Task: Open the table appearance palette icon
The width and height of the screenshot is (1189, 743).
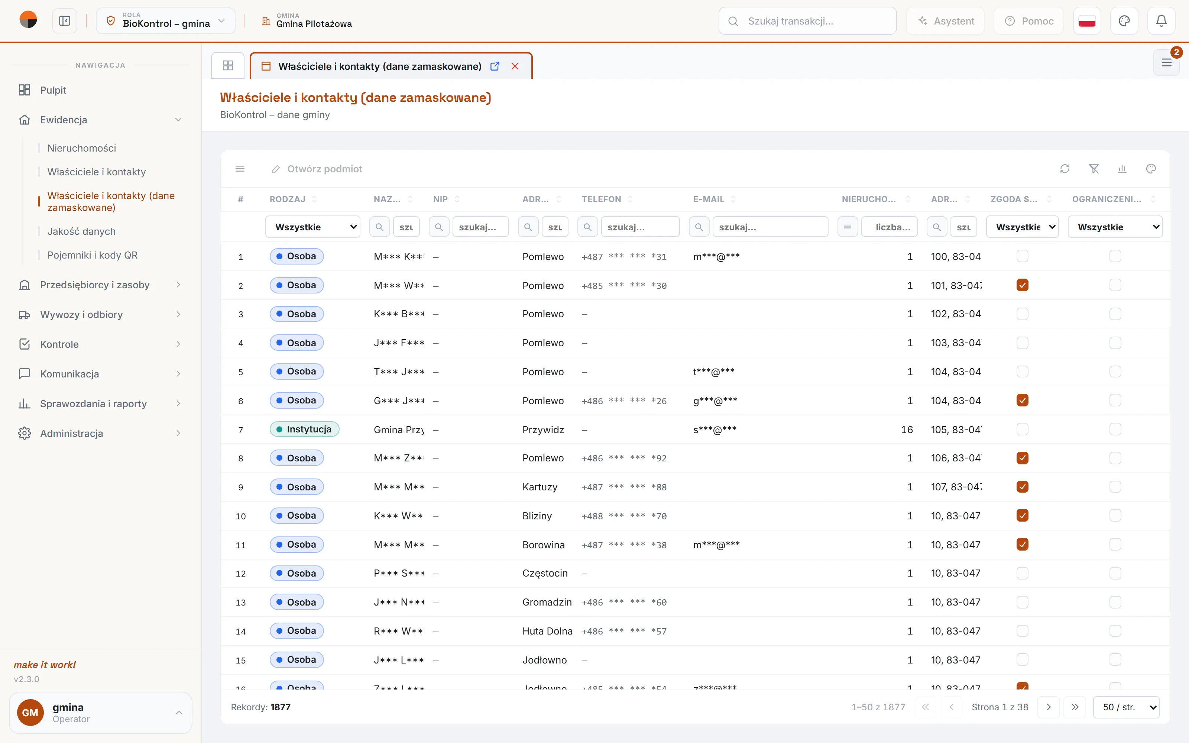Action: point(1151,169)
